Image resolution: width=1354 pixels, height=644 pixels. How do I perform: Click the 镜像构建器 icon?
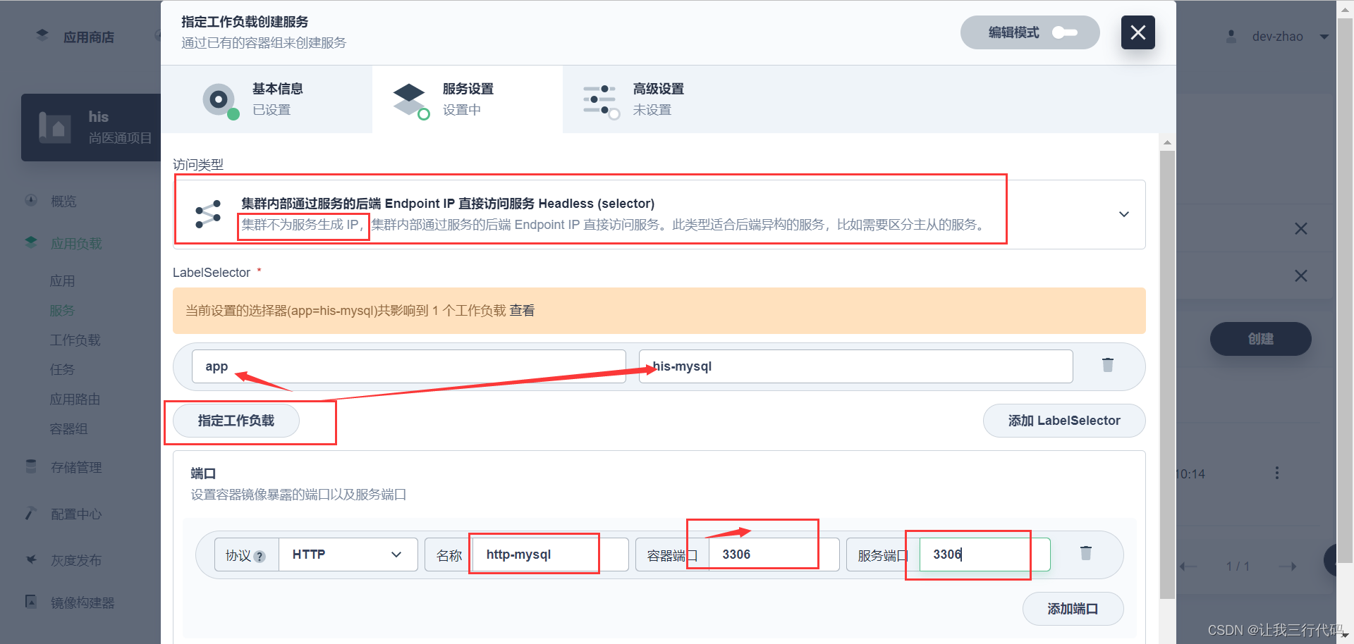pyautogui.click(x=31, y=601)
